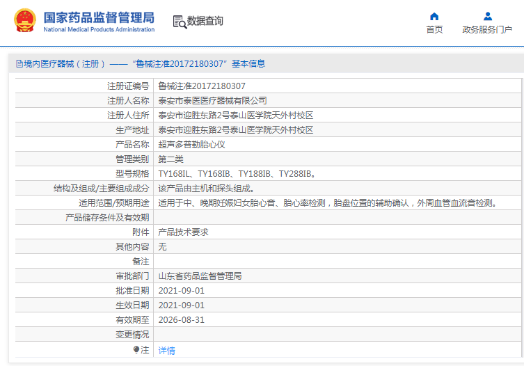Click the 注册证编号 row label
Viewport: 524px width, 366px height.
[x=128, y=86]
